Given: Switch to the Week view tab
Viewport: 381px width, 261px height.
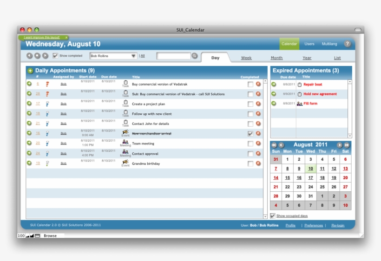Looking at the screenshot, I should [x=246, y=58].
